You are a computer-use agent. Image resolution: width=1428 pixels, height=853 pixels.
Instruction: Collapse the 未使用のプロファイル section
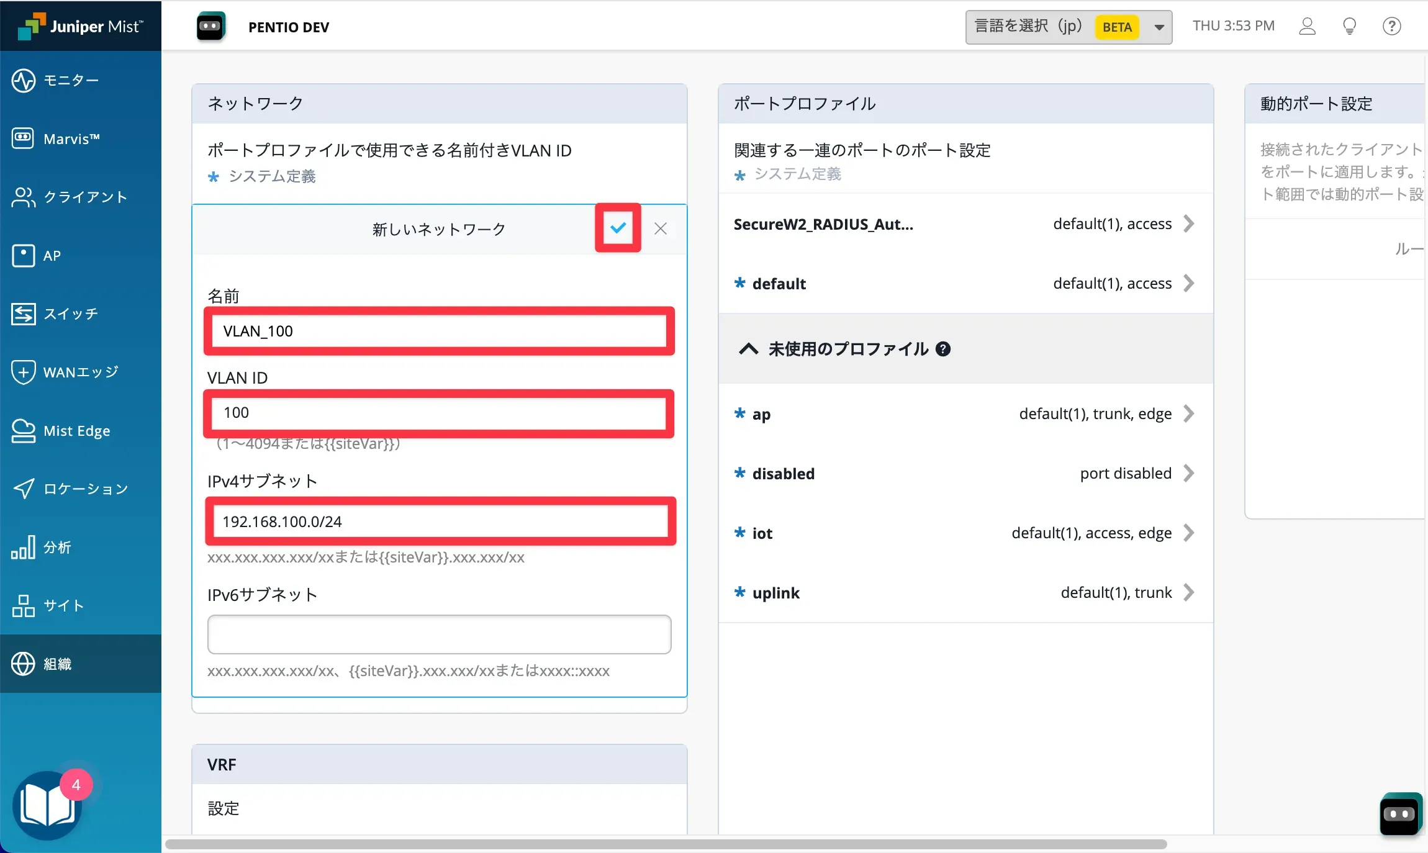pos(749,349)
